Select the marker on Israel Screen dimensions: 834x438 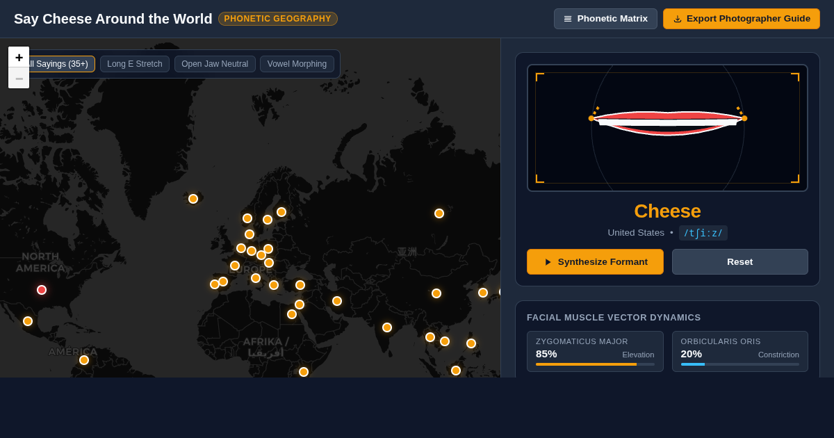tap(300, 305)
